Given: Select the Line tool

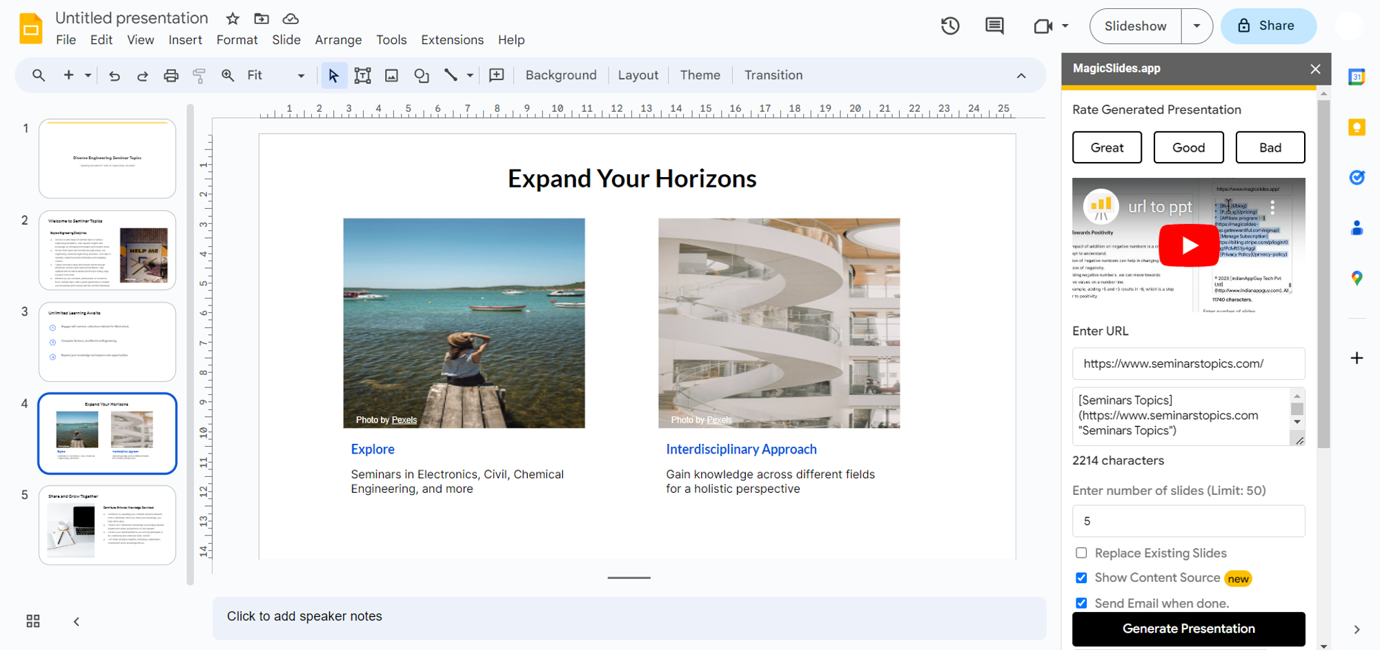Looking at the screenshot, I should click(x=451, y=75).
